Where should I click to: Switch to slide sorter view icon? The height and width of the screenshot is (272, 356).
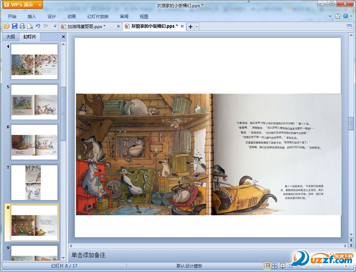point(275,266)
